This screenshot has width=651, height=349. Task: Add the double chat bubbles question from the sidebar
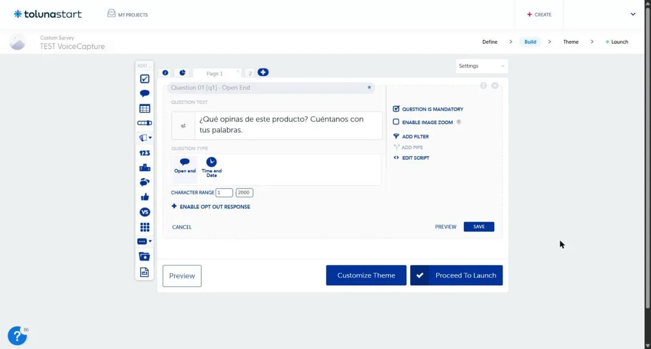tap(145, 183)
